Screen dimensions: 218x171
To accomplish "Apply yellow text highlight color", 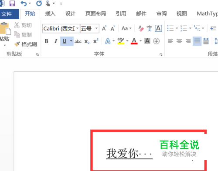I will tap(121, 41).
